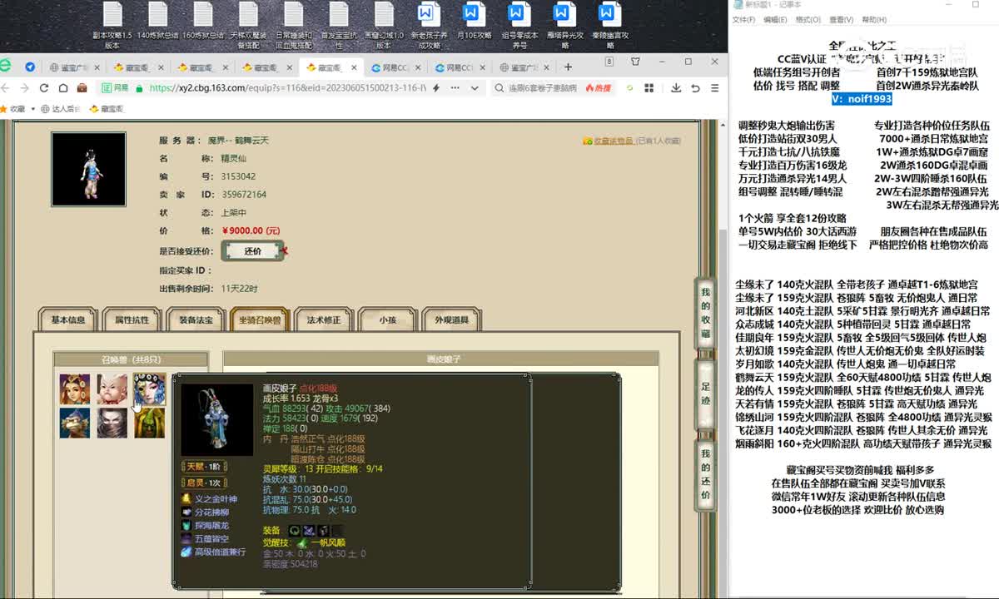Open desktop document 秦陵幽宫攻略
The height and width of the screenshot is (599, 999).
pos(609,26)
